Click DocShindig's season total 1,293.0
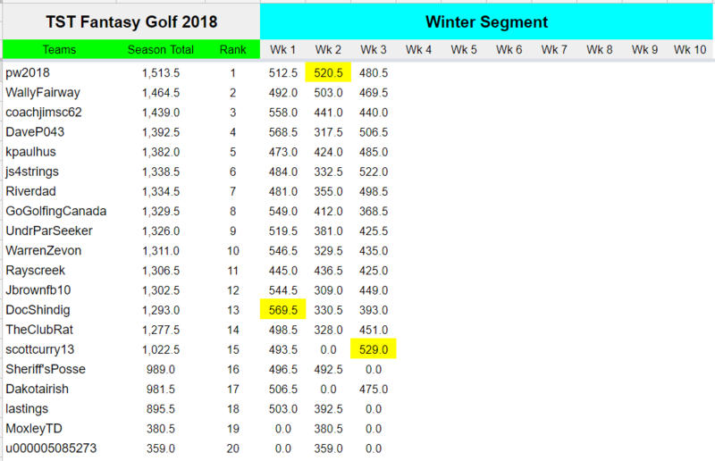Viewport: 715px width, 461px height. click(x=162, y=309)
